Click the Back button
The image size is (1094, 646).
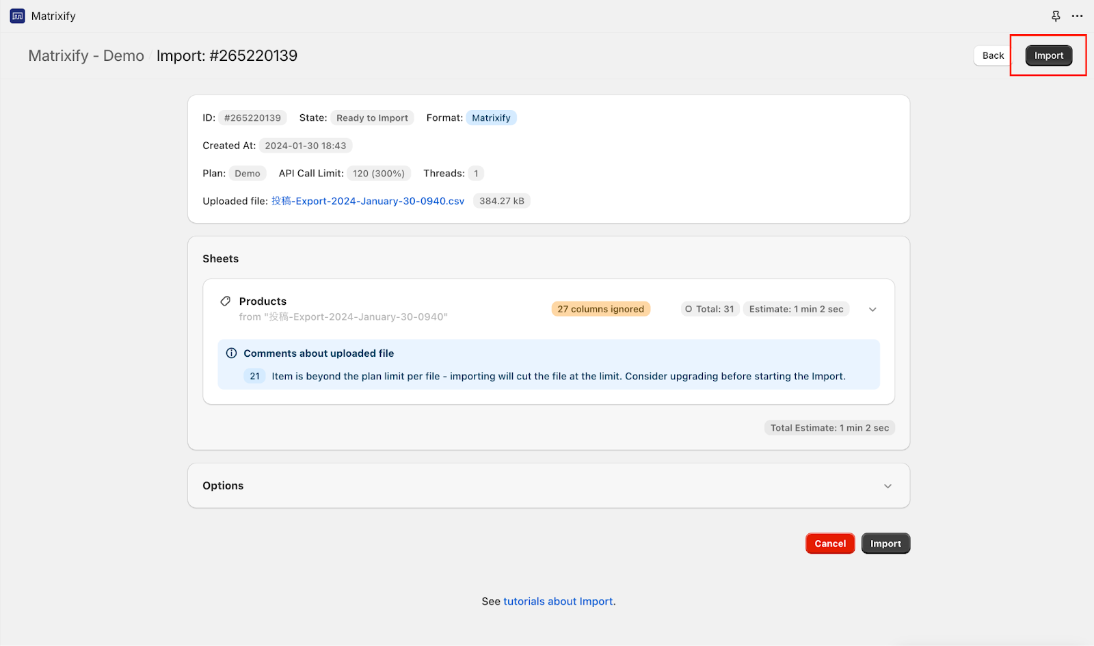[x=993, y=55]
